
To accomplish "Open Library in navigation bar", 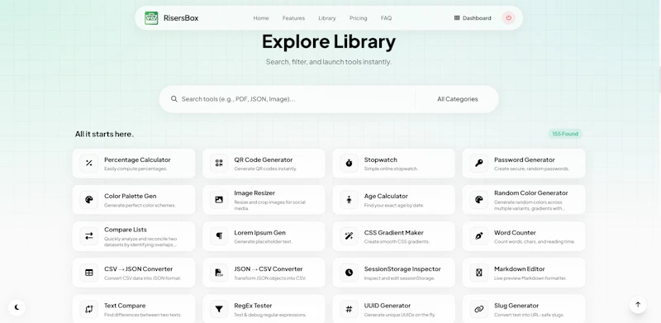I will [x=327, y=18].
